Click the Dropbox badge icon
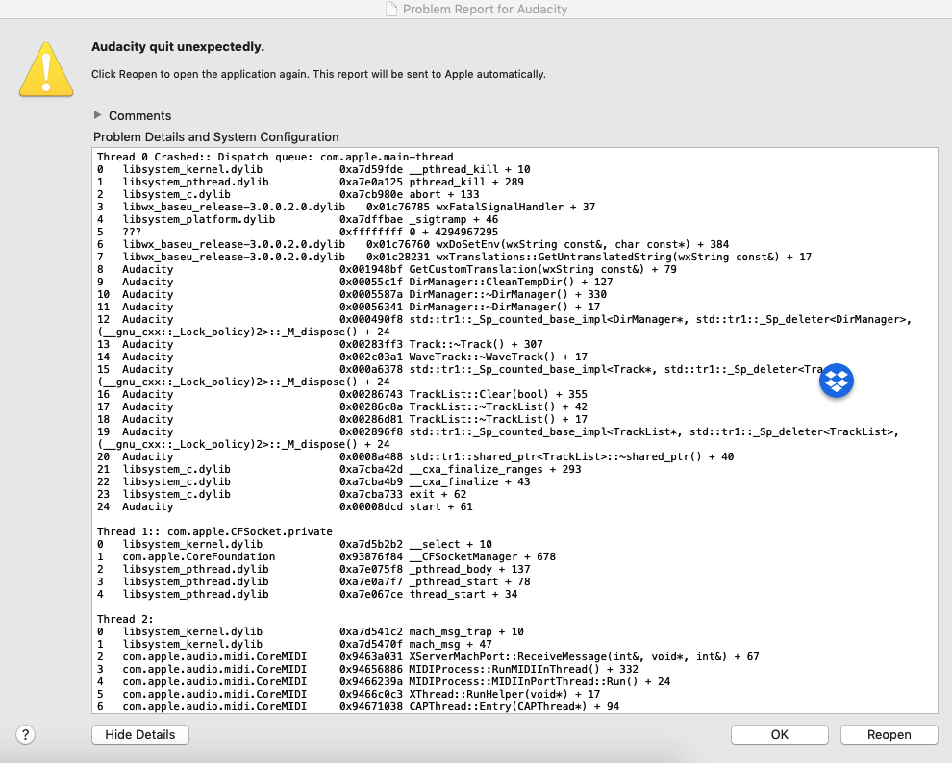Screen dimensions: 952x763 click(x=836, y=381)
